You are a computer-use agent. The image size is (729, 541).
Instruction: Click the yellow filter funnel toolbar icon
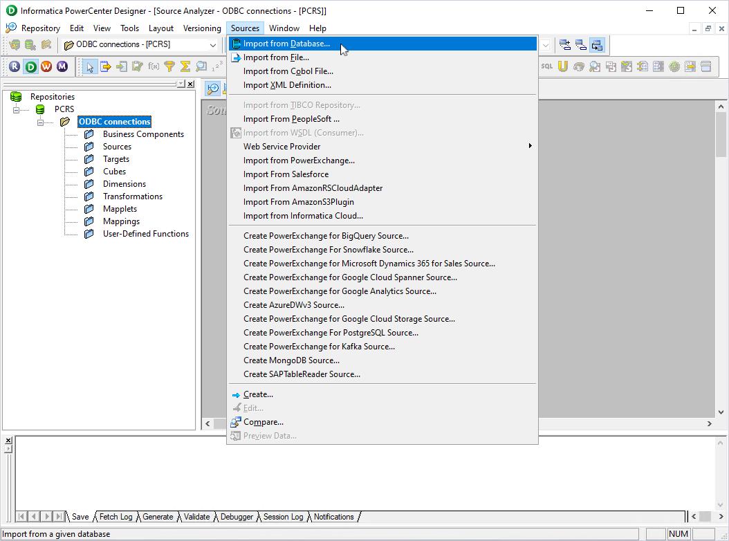pyautogui.click(x=169, y=66)
